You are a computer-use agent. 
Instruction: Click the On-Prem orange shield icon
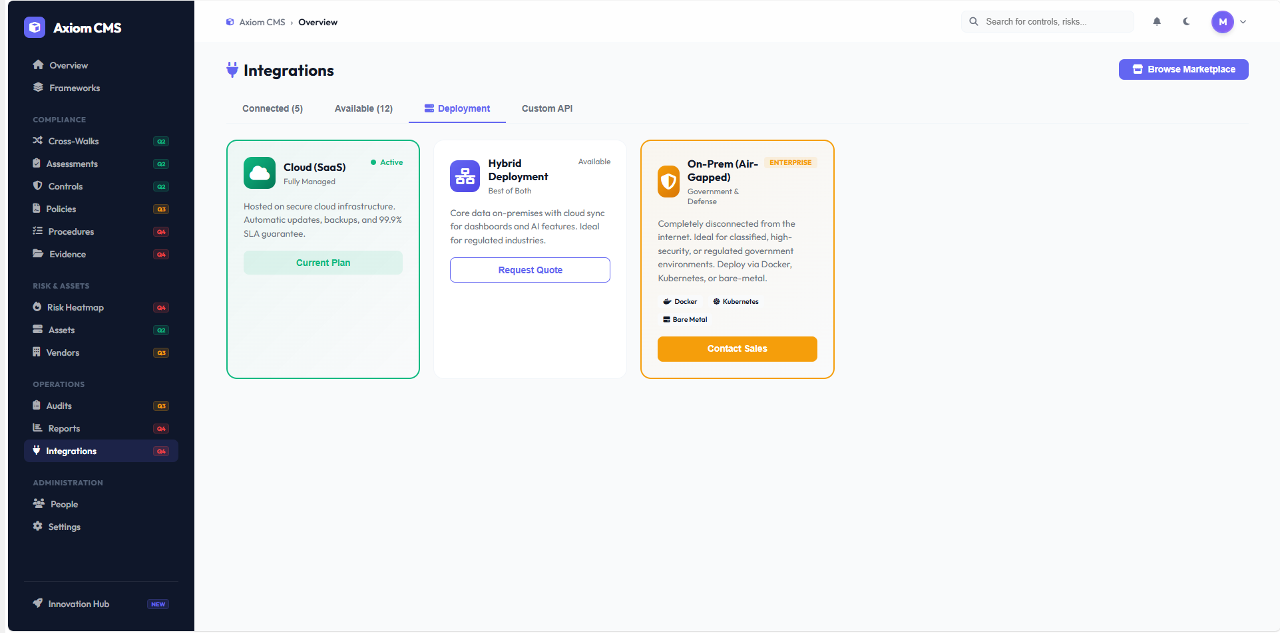coord(668,182)
